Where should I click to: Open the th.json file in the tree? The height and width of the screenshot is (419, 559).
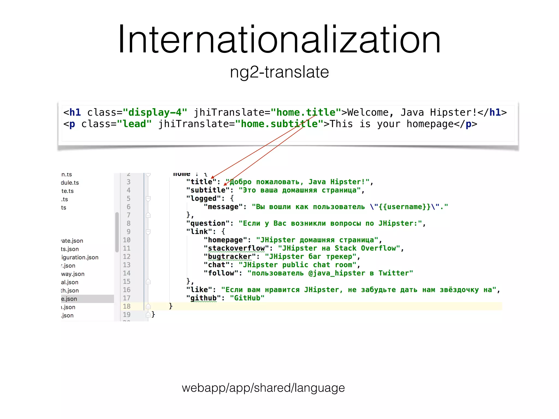(x=70, y=291)
